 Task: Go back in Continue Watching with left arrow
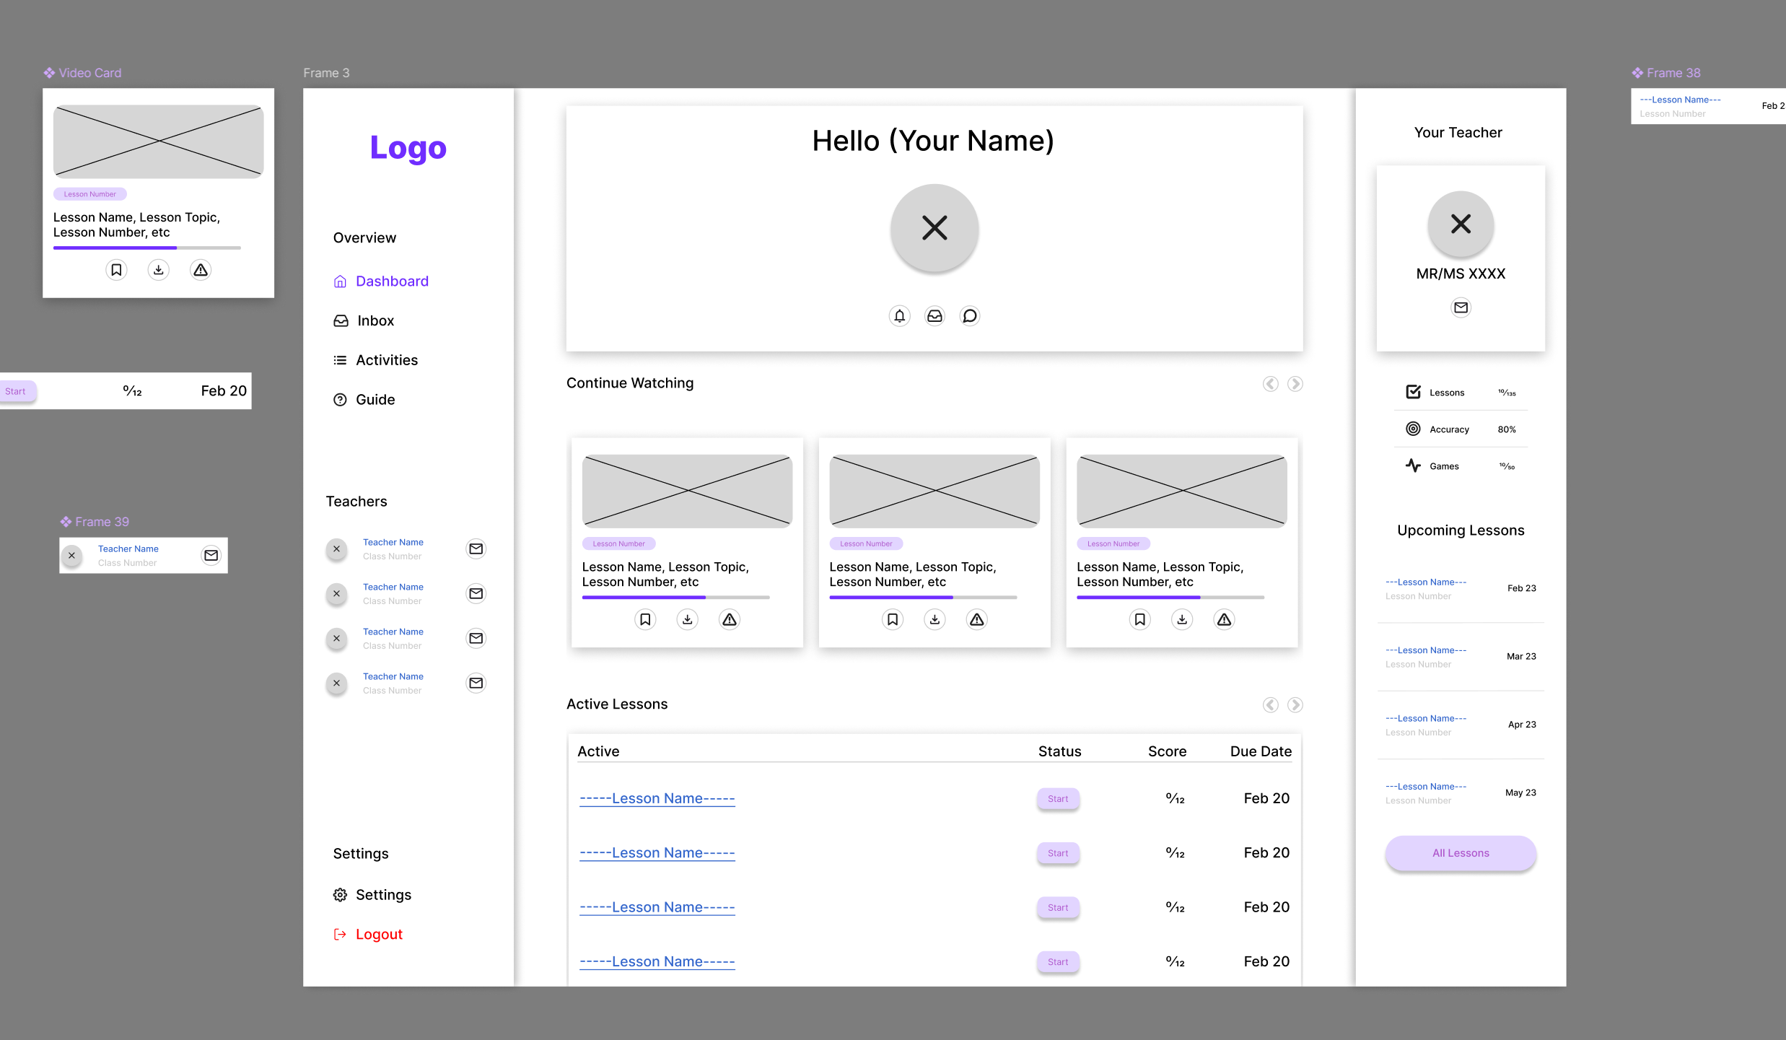(x=1270, y=384)
